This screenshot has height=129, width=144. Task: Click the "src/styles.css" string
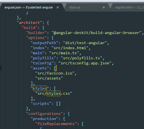[54, 94]
